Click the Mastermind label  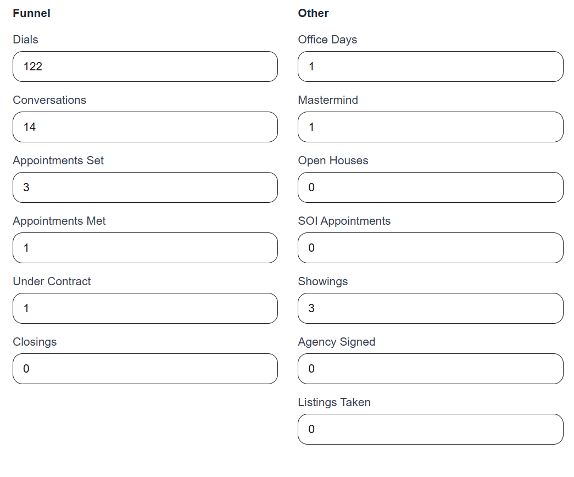point(328,100)
